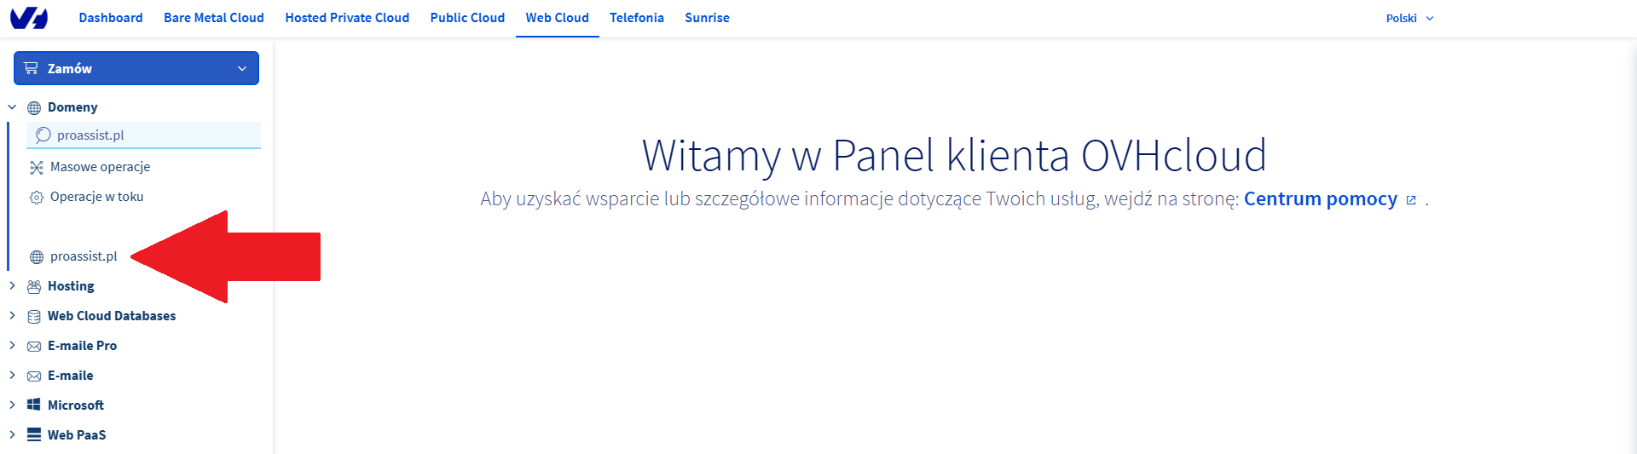1637x454 pixels.
Task: Click the Microsoft label in the sidebar
Action: pyautogui.click(x=76, y=405)
